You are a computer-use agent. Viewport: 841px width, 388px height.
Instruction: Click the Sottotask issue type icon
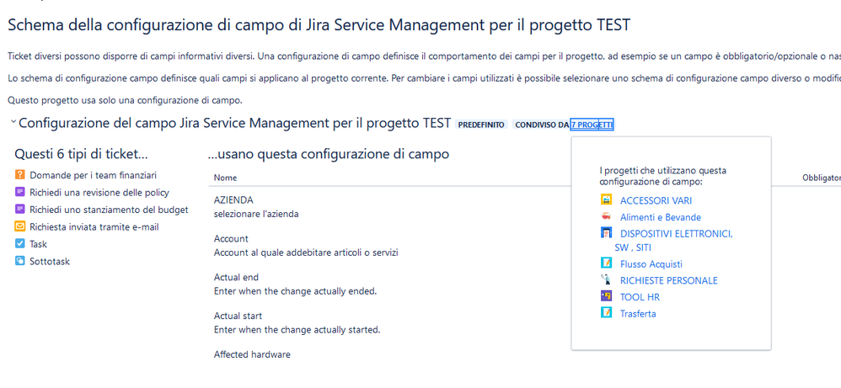pyautogui.click(x=20, y=262)
